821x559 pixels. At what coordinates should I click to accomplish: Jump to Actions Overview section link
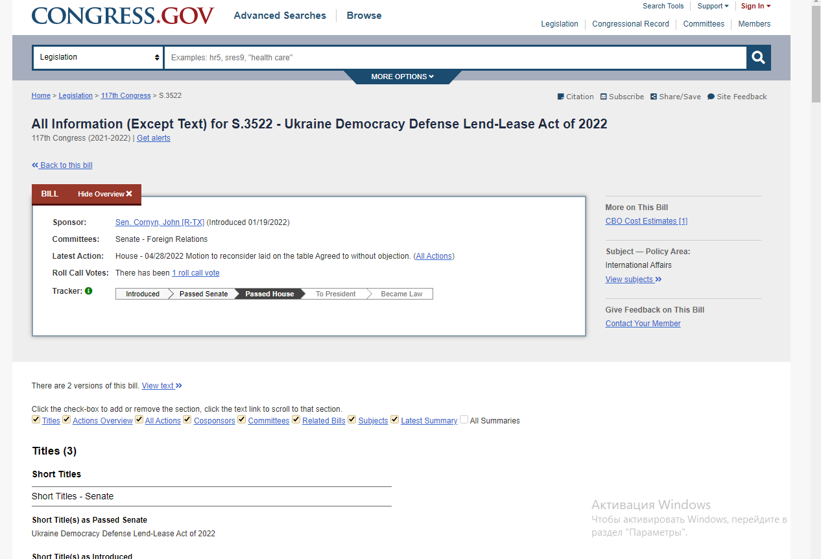point(102,421)
